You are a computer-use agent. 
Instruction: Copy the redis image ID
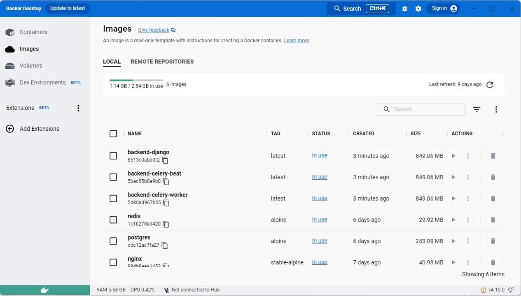[x=166, y=224]
